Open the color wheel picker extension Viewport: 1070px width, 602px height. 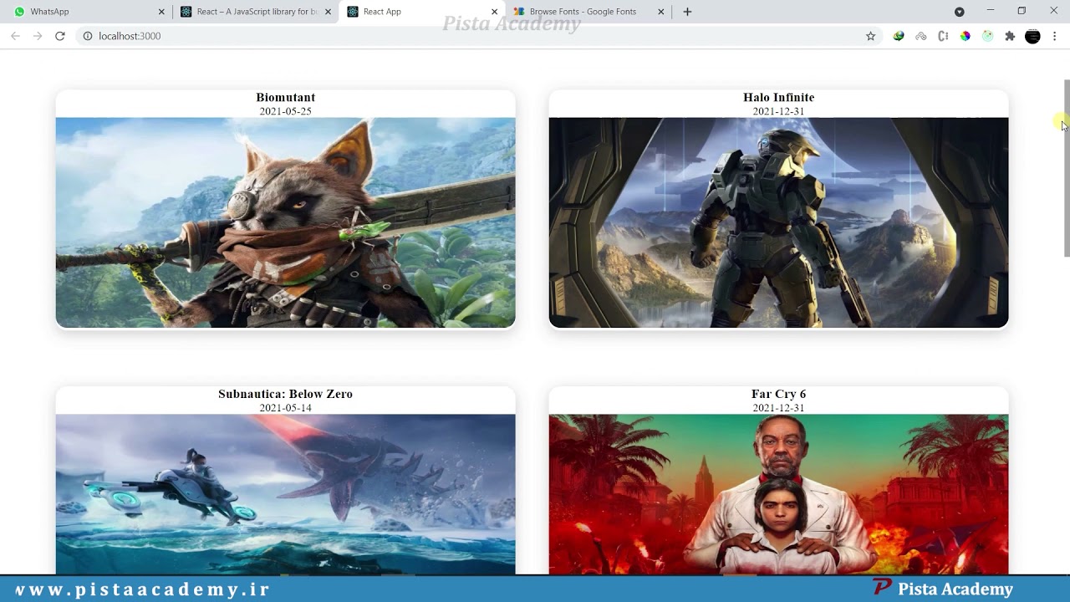tap(966, 36)
